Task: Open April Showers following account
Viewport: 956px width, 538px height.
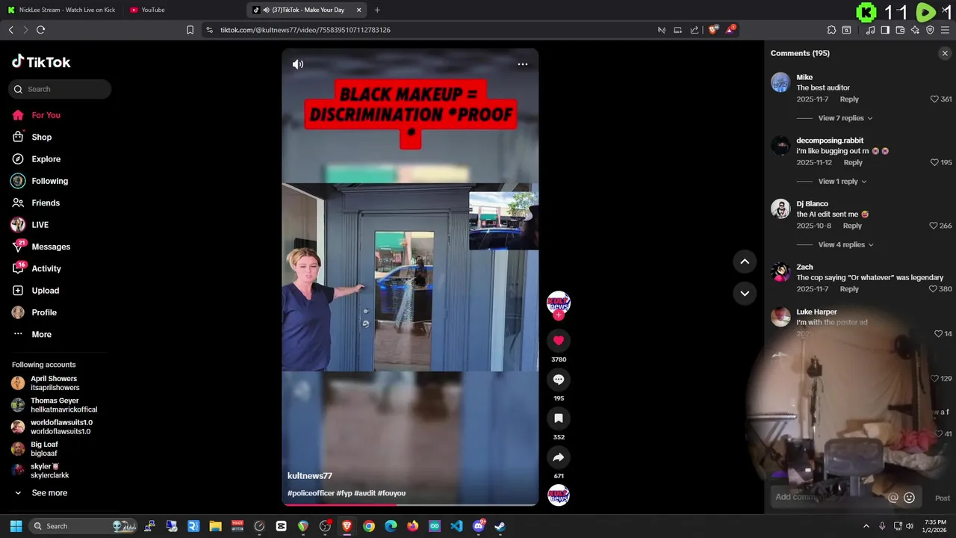Action: [54, 383]
